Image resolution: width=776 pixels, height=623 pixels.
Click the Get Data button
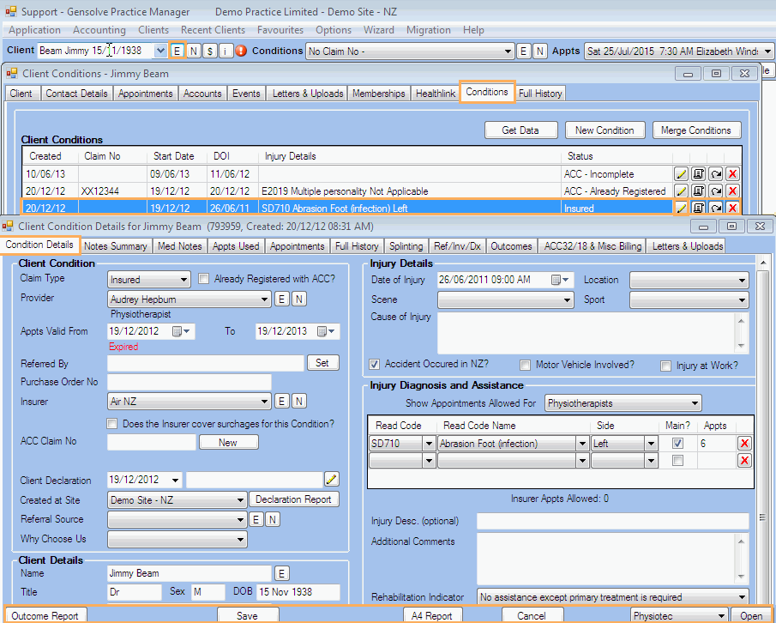(x=520, y=130)
